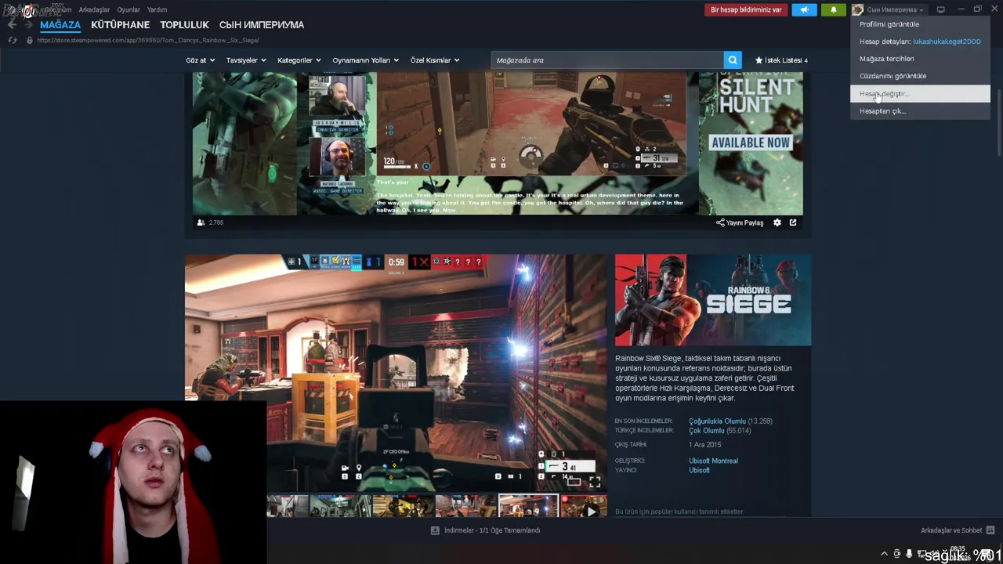Expand Oynamanın Yolları dropdown
This screenshot has width=1003, height=564.
click(365, 60)
